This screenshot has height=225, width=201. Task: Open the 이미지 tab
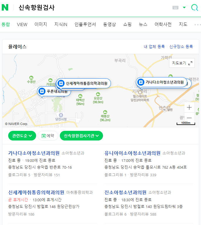pos(41,24)
